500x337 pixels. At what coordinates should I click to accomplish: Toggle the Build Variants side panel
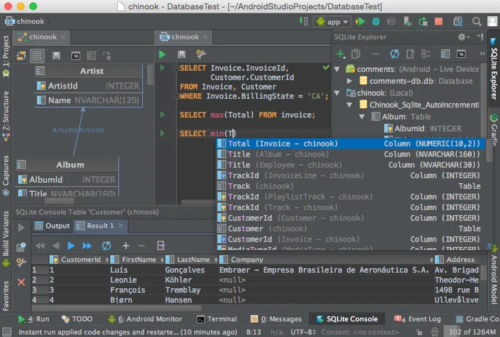(x=6, y=239)
